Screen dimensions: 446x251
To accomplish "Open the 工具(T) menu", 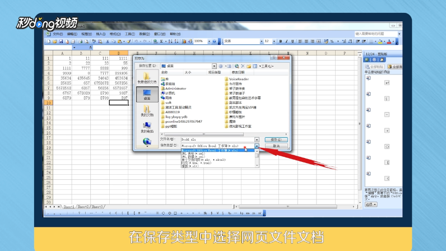I will tap(130, 34).
